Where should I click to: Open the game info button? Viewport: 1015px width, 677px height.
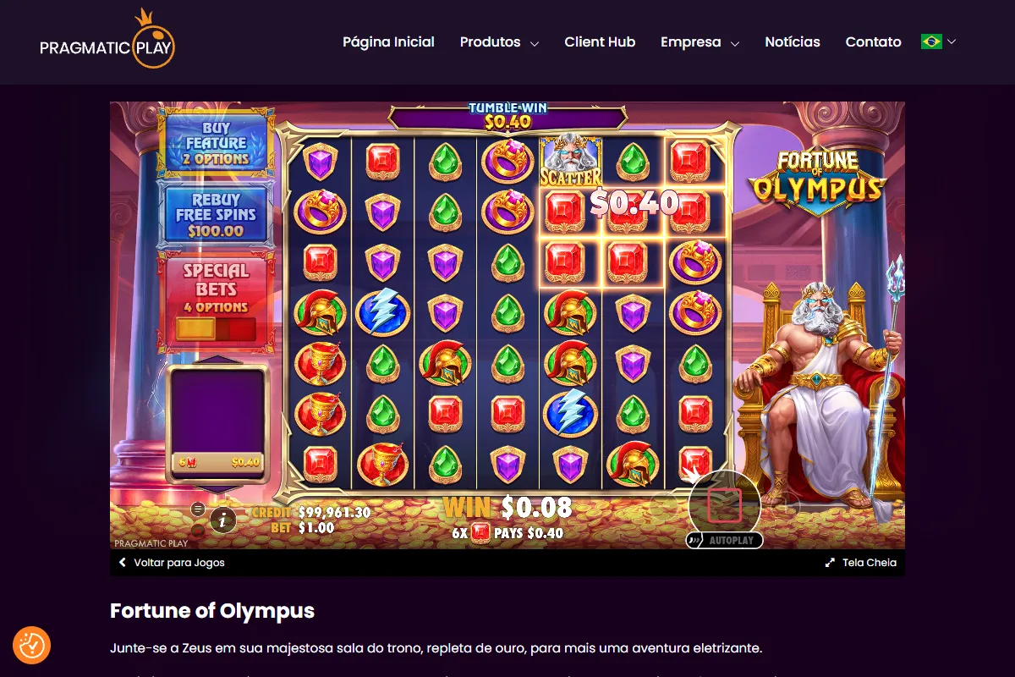tap(222, 520)
